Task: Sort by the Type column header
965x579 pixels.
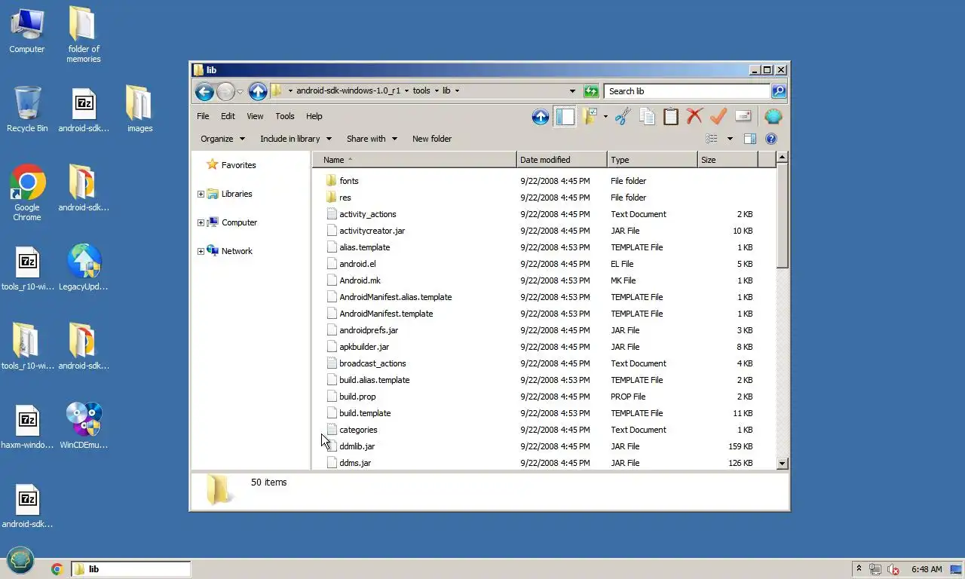Action: tap(652, 160)
